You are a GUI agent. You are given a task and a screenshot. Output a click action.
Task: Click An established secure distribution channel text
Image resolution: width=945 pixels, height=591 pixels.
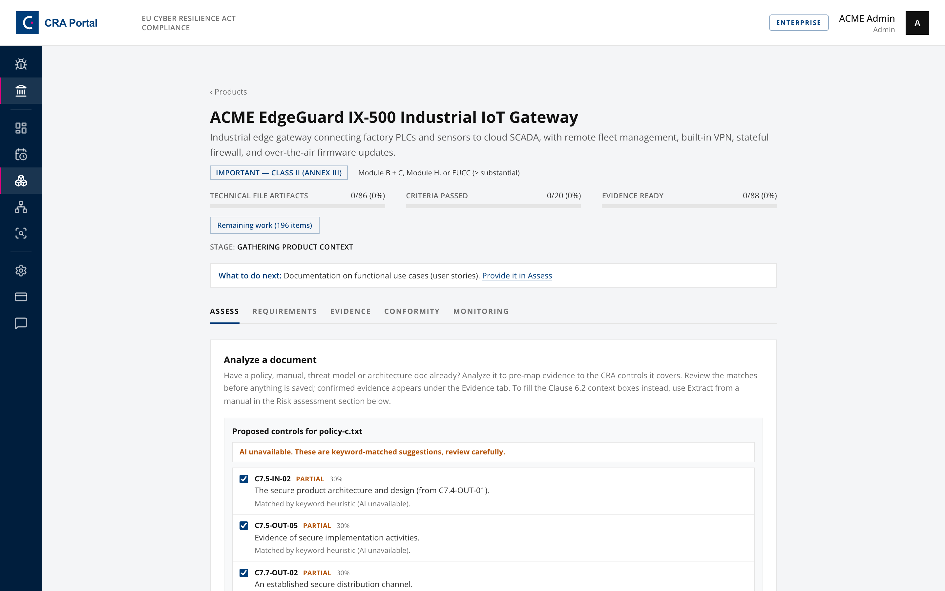pyautogui.click(x=333, y=584)
